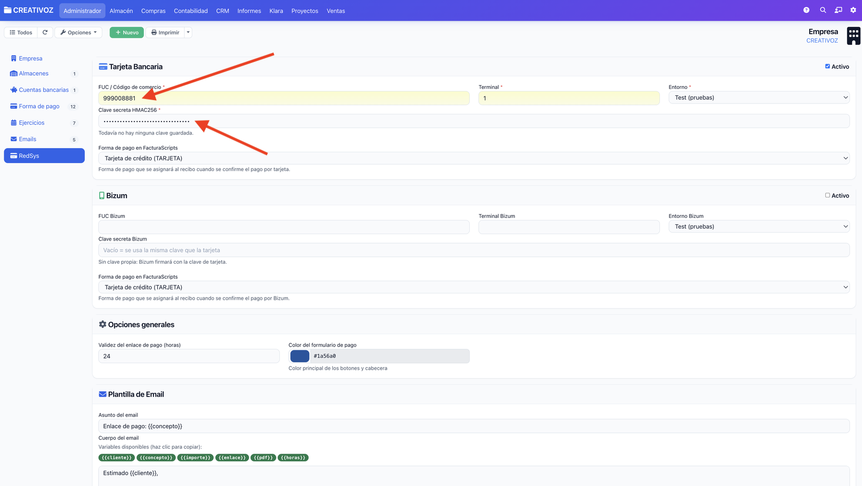862x486 pixels.
Task: Copy the {{pdf}} variable tag
Action: pos(263,457)
